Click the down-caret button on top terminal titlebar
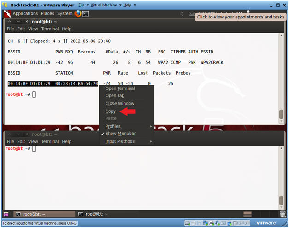289x228 pixels. click(18, 22)
